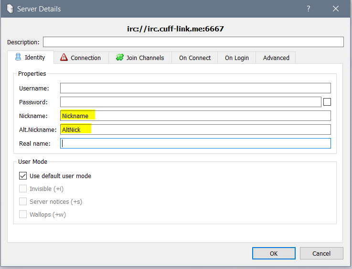Open the On Login tab

236,58
